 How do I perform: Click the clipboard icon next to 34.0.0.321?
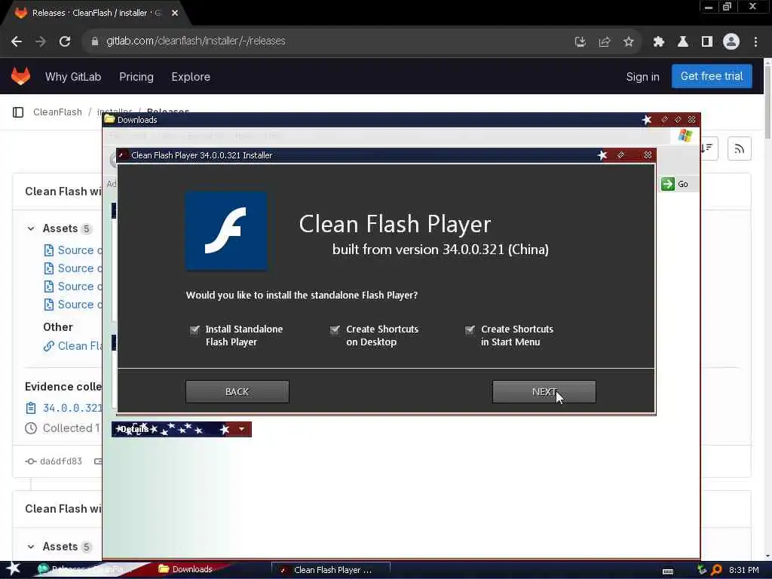point(31,408)
